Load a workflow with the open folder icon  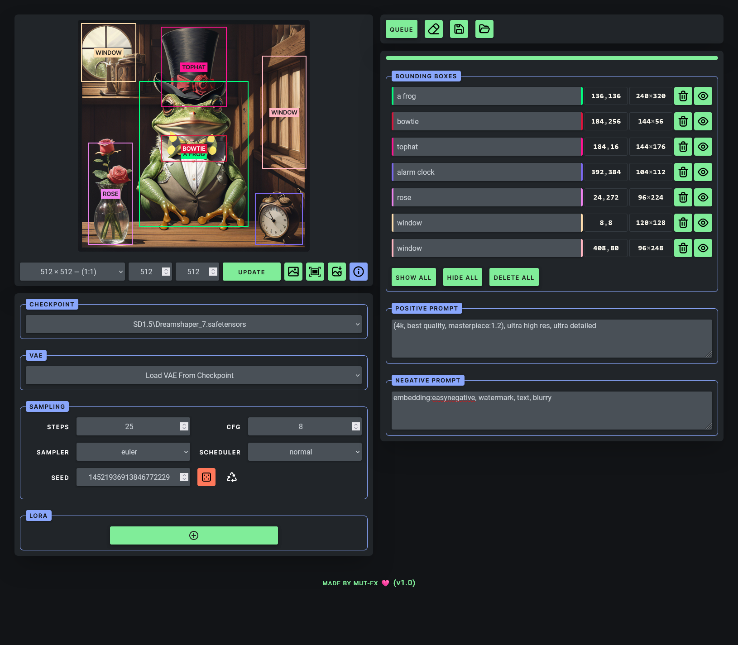(484, 29)
